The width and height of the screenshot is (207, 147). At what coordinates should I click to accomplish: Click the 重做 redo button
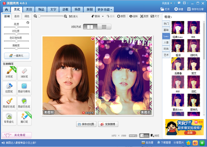pos(111,16)
